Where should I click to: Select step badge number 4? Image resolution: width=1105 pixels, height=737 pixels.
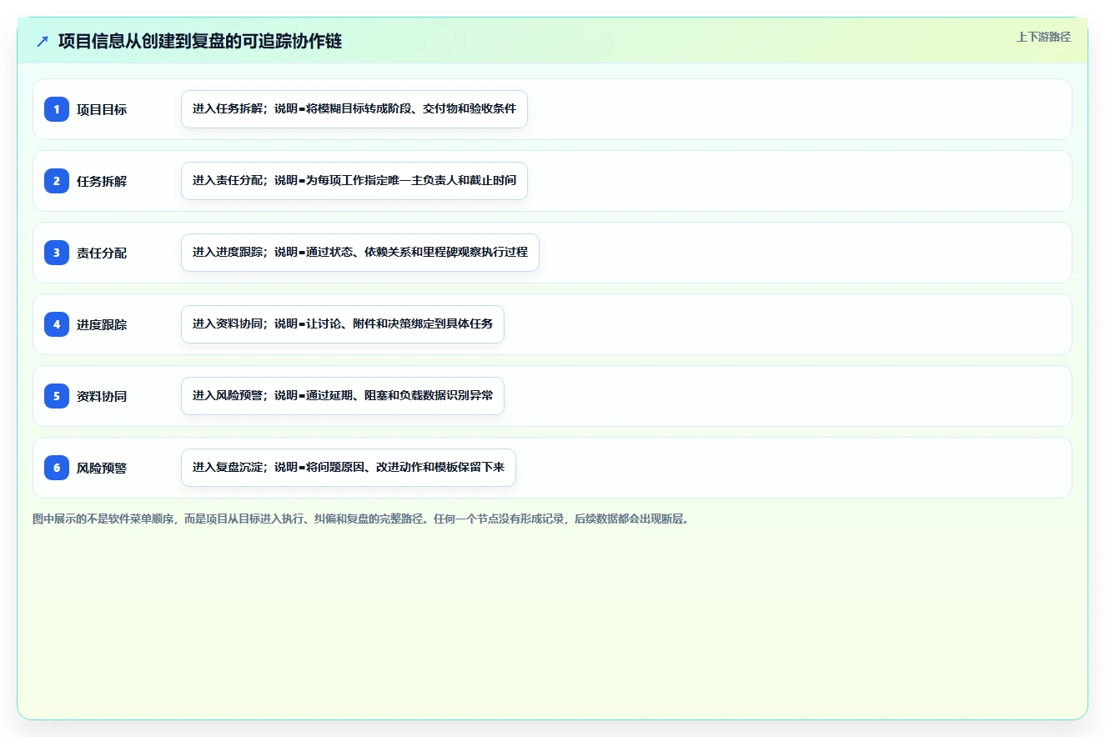pos(57,324)
